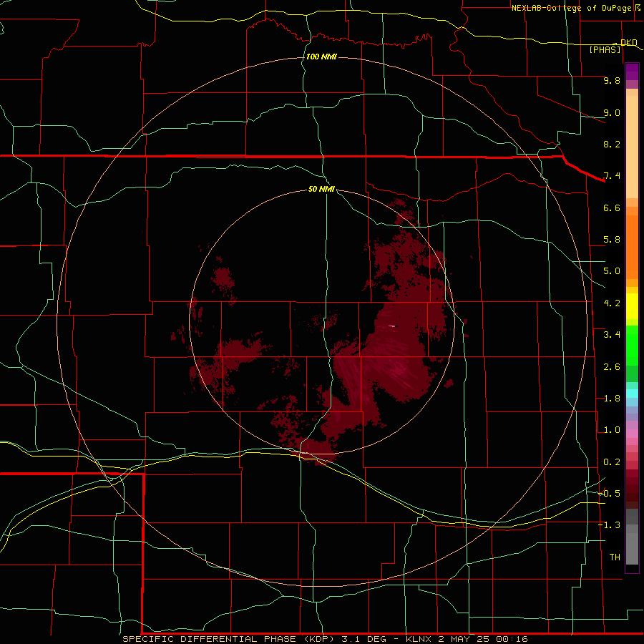644x644 pixels.
Task: Click the DKD label near top right
Action: (x=628, y=42)
